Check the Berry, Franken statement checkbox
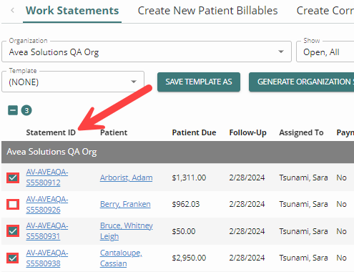 tap(13, 204)
